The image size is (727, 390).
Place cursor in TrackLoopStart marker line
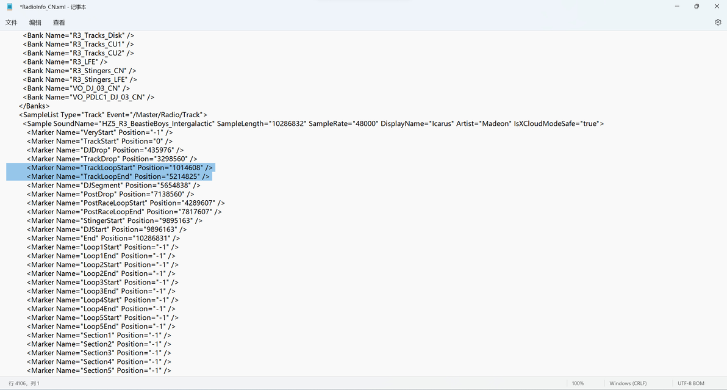pyautogui.click(x=120, y=168)
